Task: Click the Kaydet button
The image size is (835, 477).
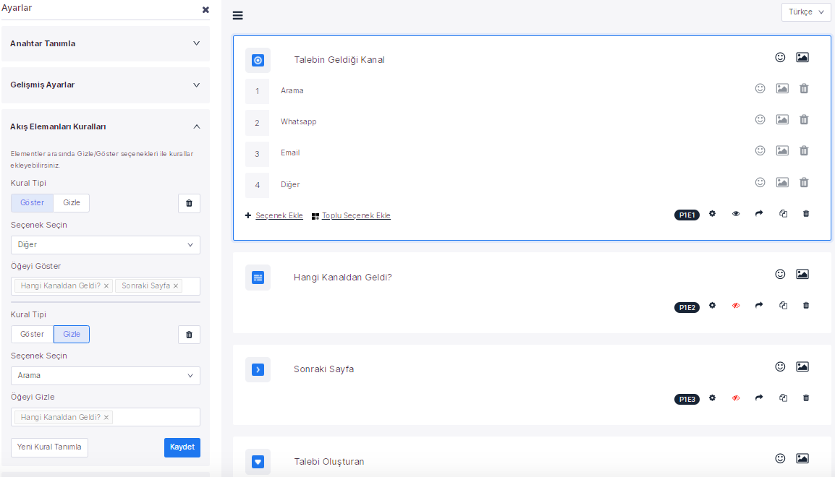Action: point(182,447)
